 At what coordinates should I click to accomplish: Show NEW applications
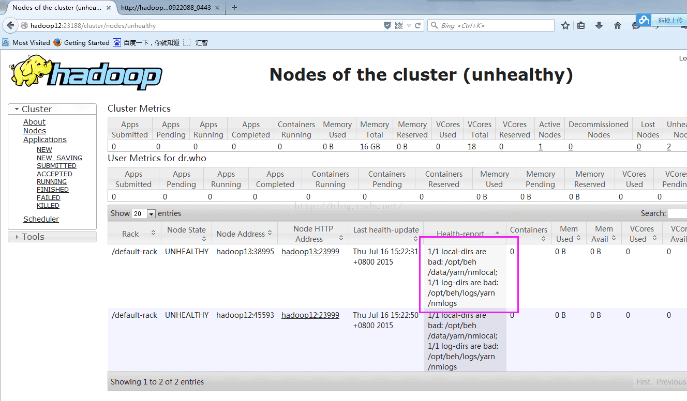click(44, 150)
